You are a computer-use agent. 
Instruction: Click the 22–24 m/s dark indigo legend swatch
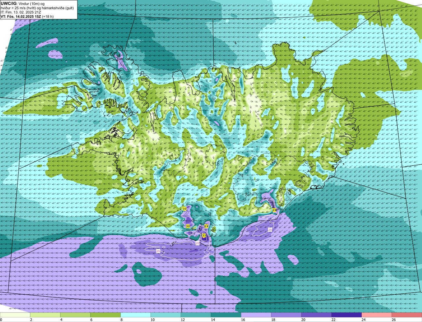pyautogui.click(x=347, y=315)
